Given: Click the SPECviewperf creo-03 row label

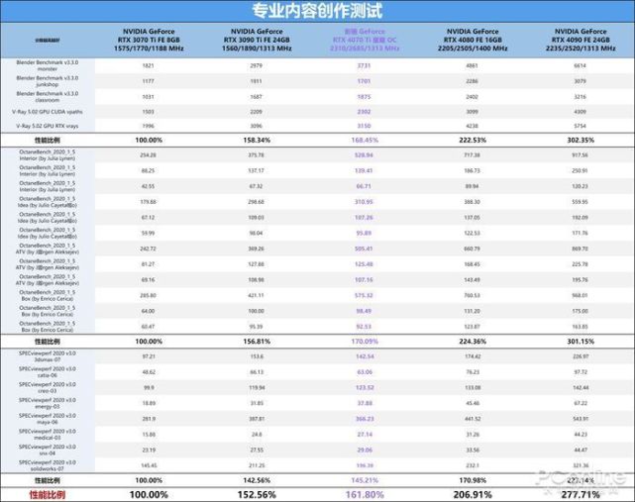Looking at the screenshot, I should 48,387.
